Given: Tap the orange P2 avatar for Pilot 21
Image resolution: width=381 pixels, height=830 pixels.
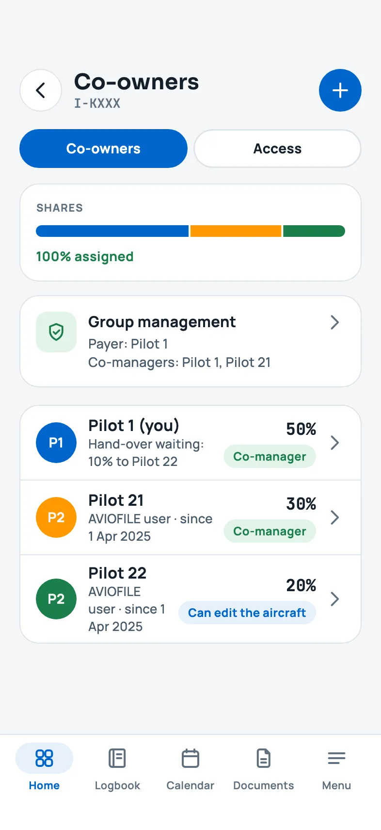Looking at the screenshot, I should click(56, 517).
